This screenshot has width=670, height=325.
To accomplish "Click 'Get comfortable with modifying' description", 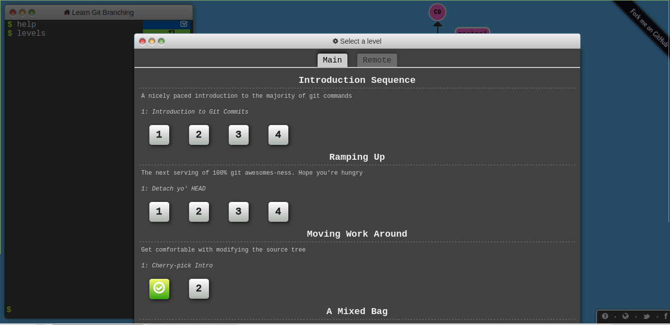I will point(223,250).
